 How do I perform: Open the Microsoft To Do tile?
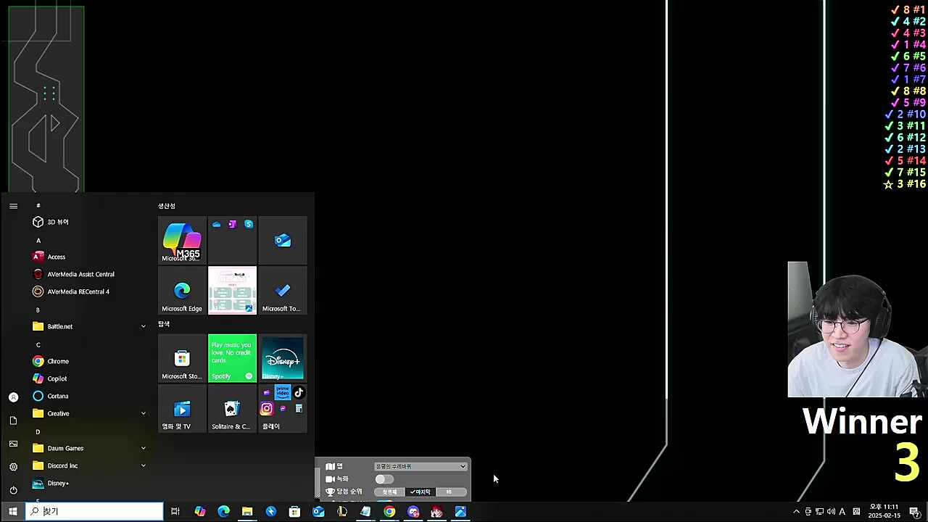(283, 291)
